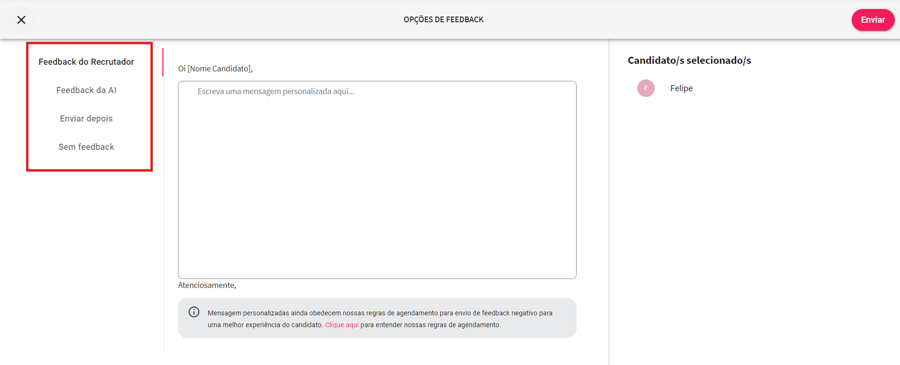Close the feedback options dialog
The width and height of the screenshot is (900, 365).
tap(21, 20)
